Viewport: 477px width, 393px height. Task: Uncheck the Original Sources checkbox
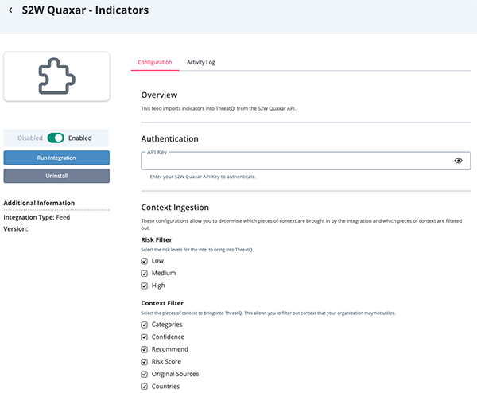tap(144, 374)
